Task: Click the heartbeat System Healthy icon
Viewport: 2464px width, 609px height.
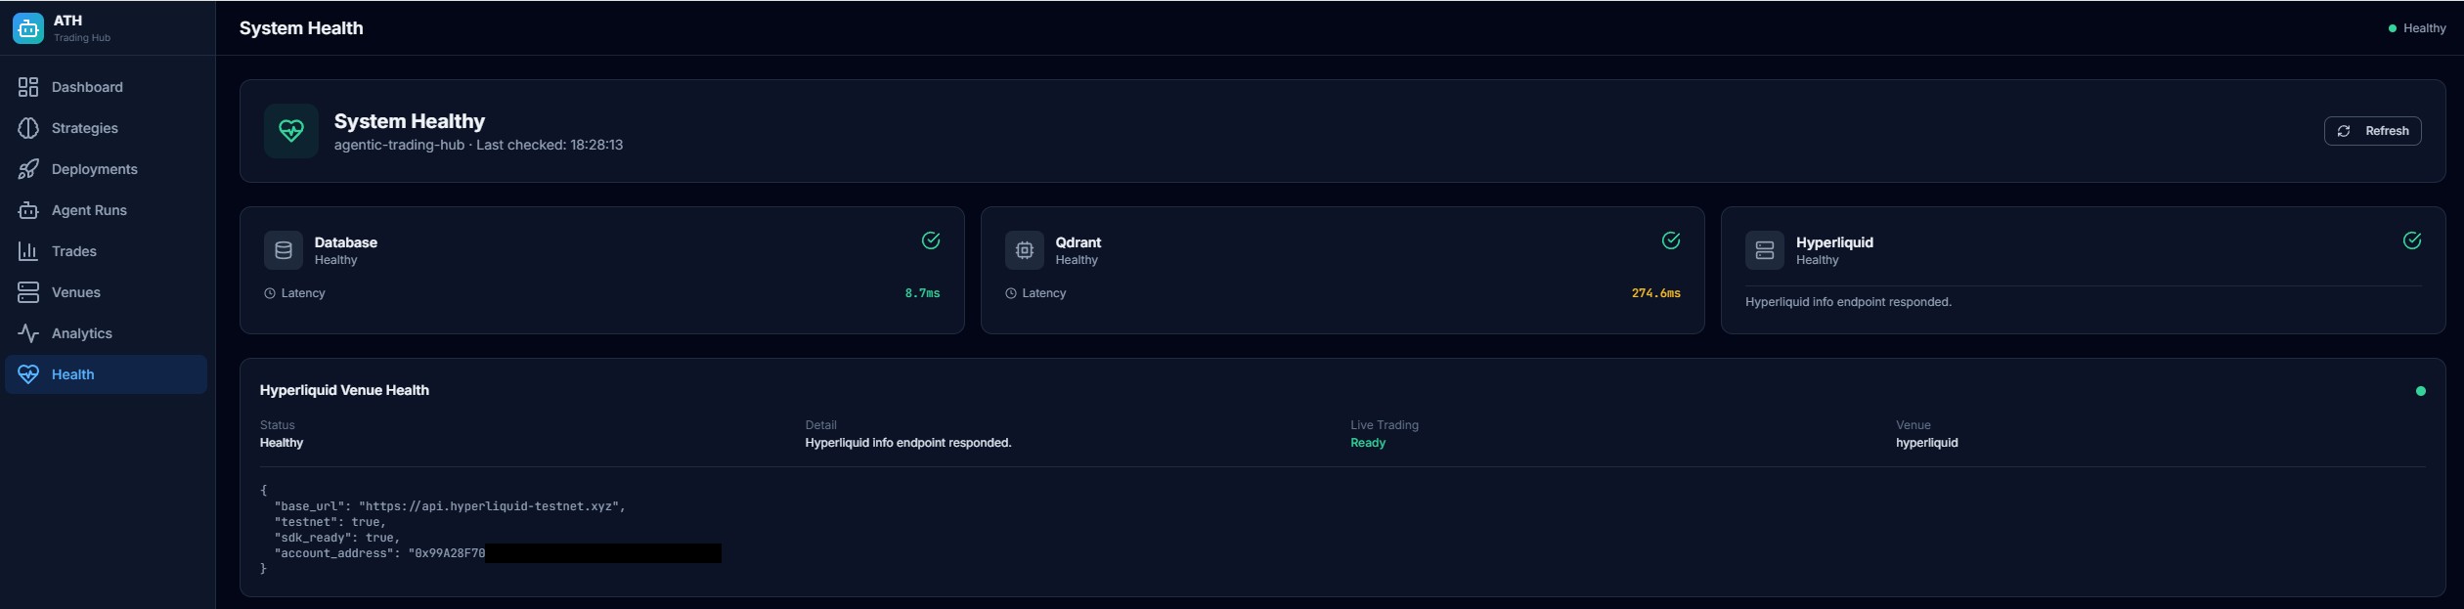Action: coord(290,131)
